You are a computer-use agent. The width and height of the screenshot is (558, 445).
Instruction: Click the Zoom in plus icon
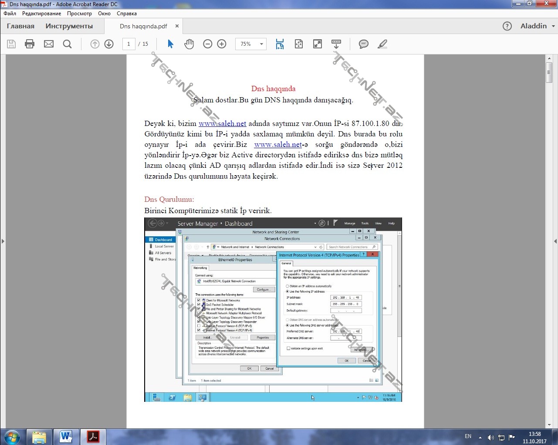click(x=222, y=44)
